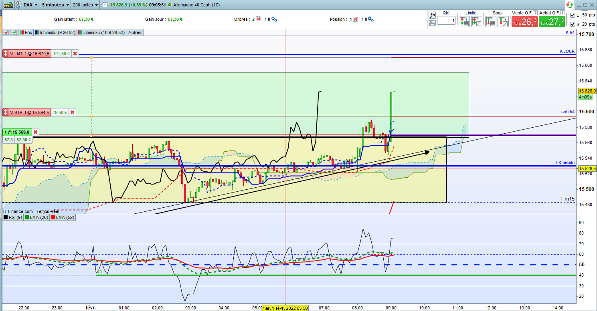Viewport: 597px width, 311px height.
Task: Click the S points field showing 20
Action: point(585,24)
